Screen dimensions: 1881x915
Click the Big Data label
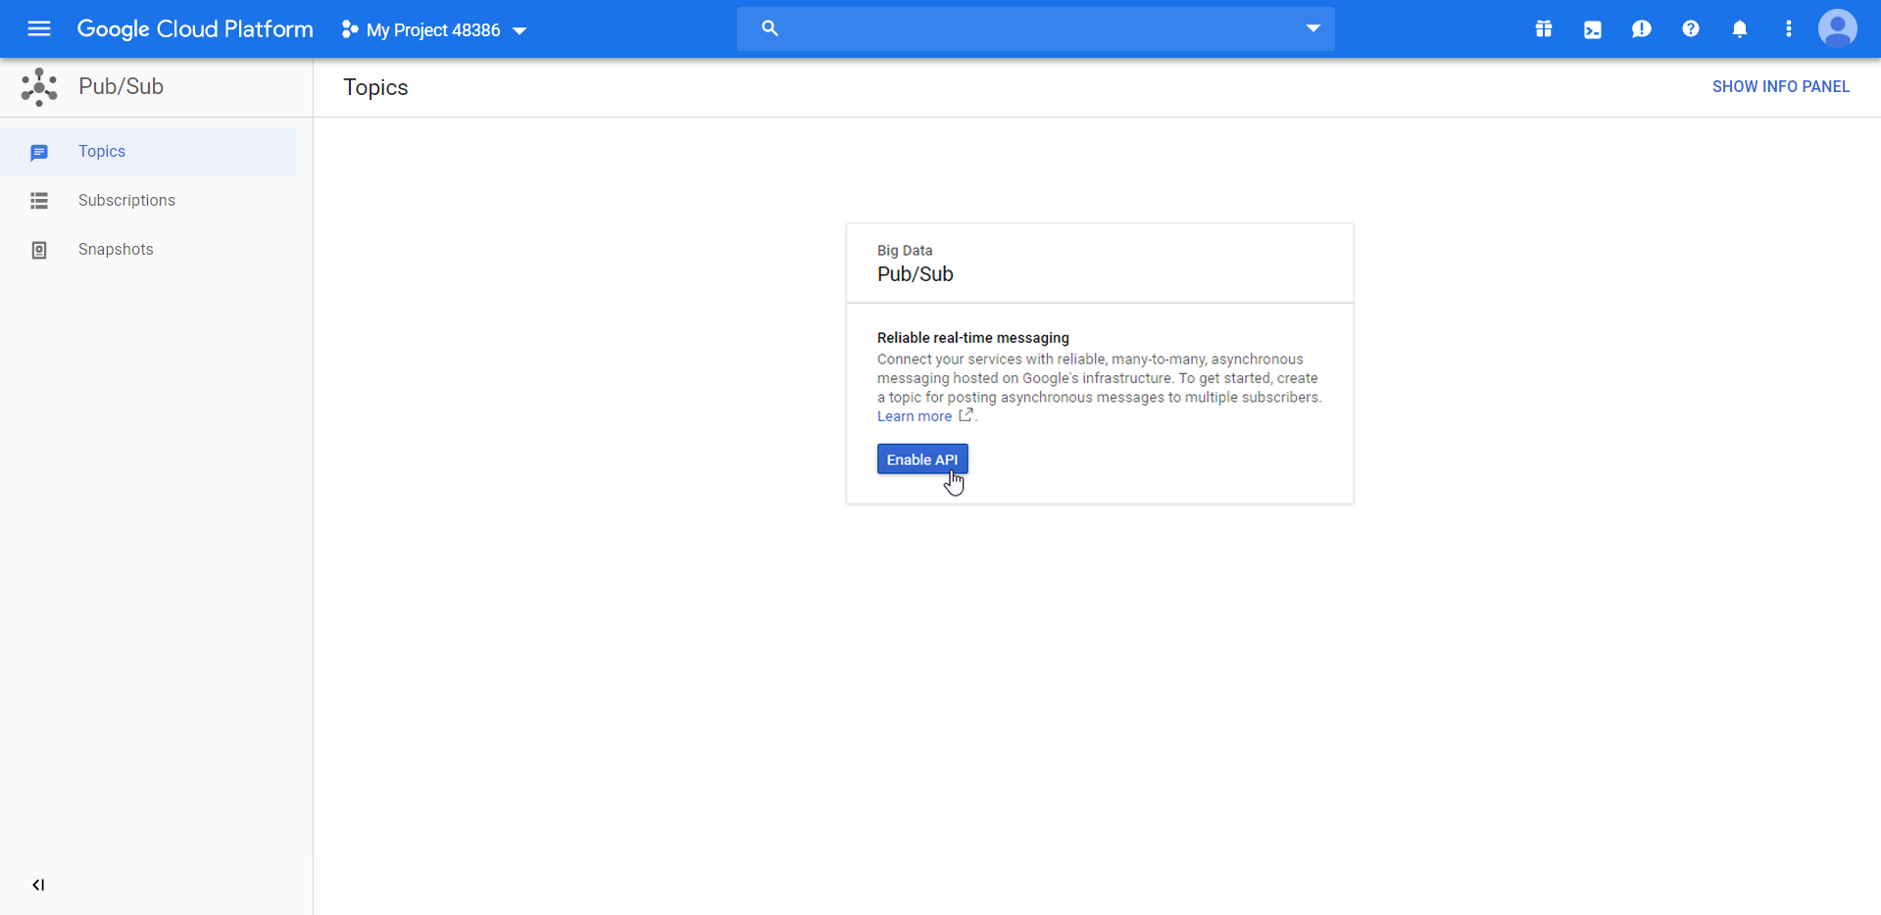tap(905, 251)
